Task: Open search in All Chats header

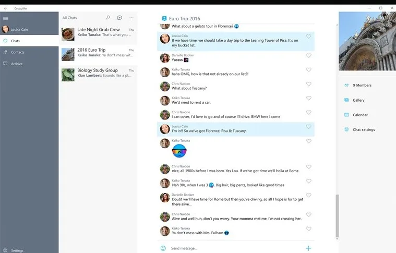Action: click(x=108, y=17)
